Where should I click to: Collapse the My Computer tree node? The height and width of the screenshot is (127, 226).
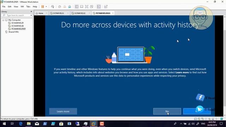point(3,20)
